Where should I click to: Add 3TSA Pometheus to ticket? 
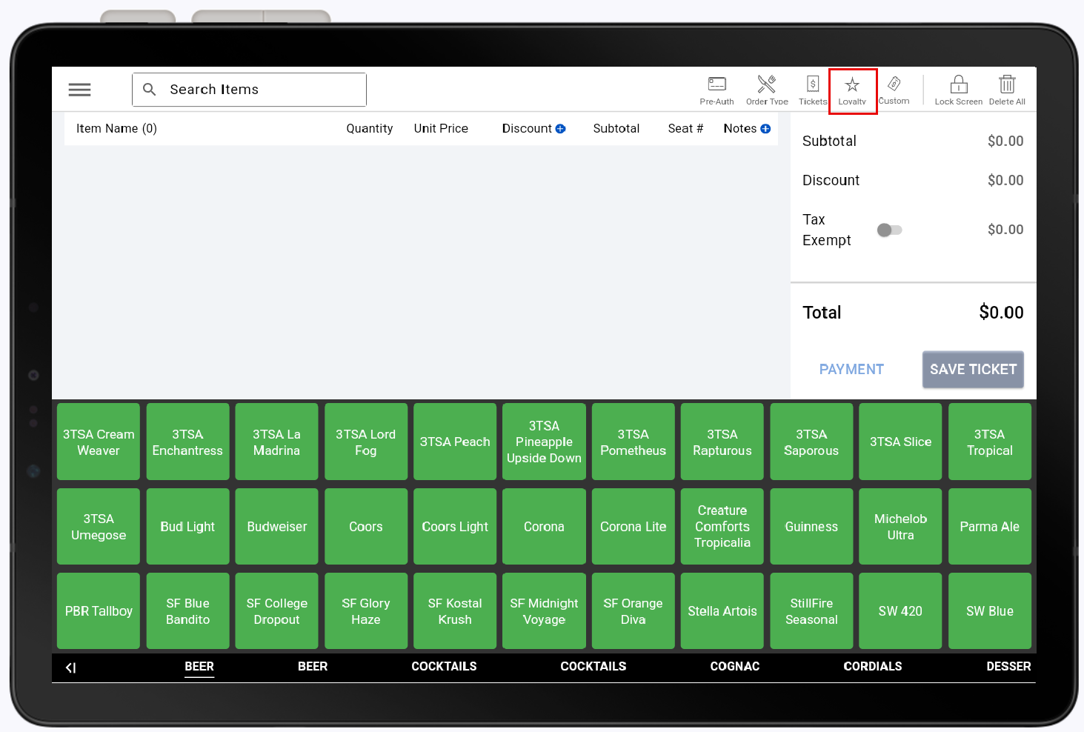pyautogui.click(x=634, y=442)
